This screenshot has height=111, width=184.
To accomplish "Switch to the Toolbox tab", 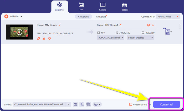I will click(124, 7).
